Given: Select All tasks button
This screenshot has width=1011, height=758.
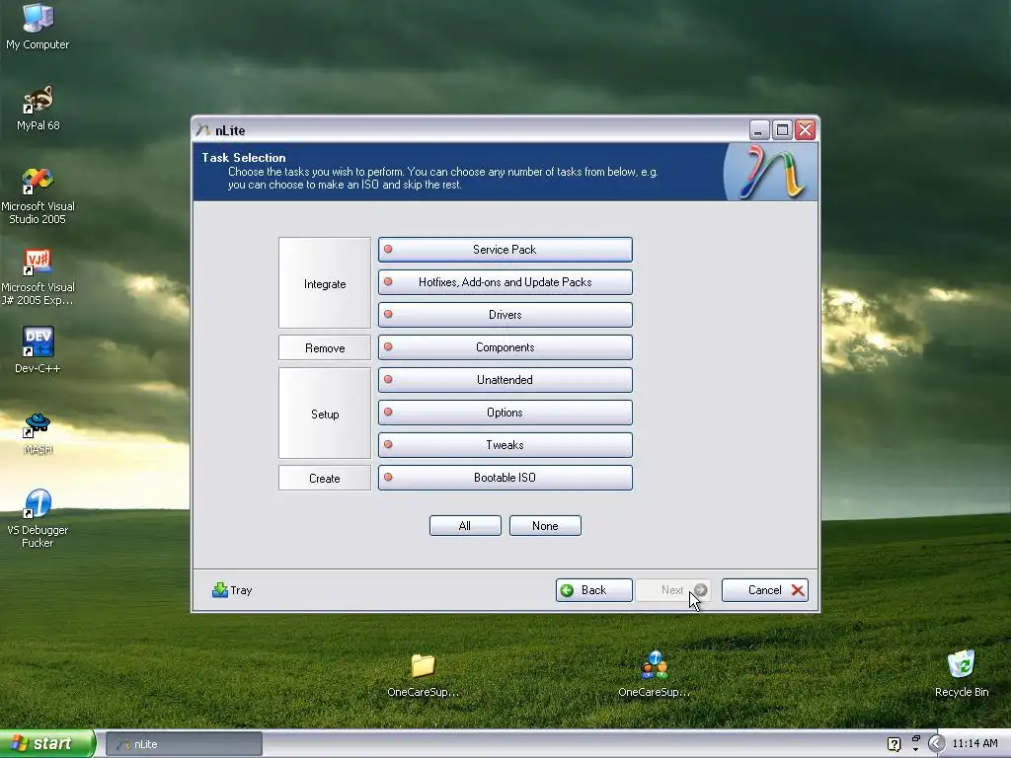Looking at the screenshot, I should click(x=465, y=525).
